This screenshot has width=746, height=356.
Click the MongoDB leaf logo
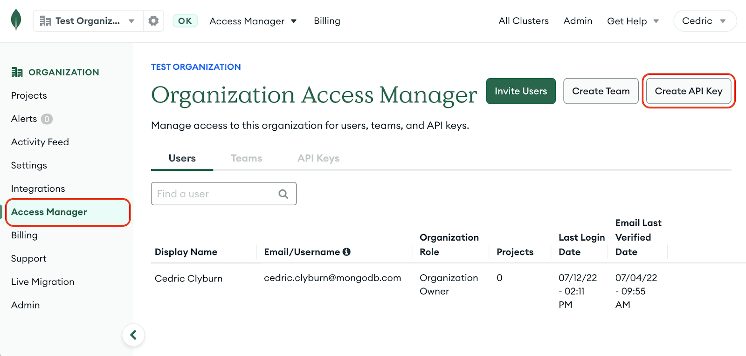(x=16, y=20)
